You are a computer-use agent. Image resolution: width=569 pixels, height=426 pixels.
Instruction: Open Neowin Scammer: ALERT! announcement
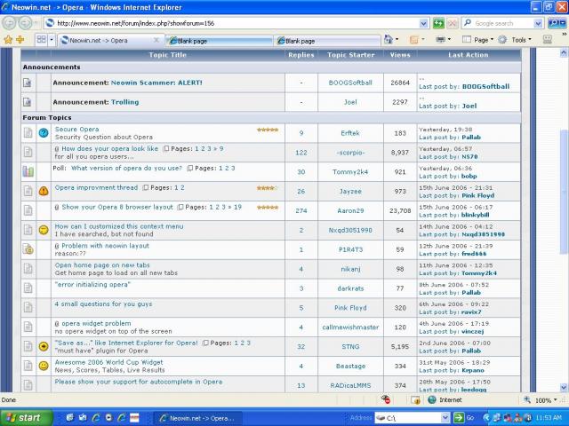156,83
